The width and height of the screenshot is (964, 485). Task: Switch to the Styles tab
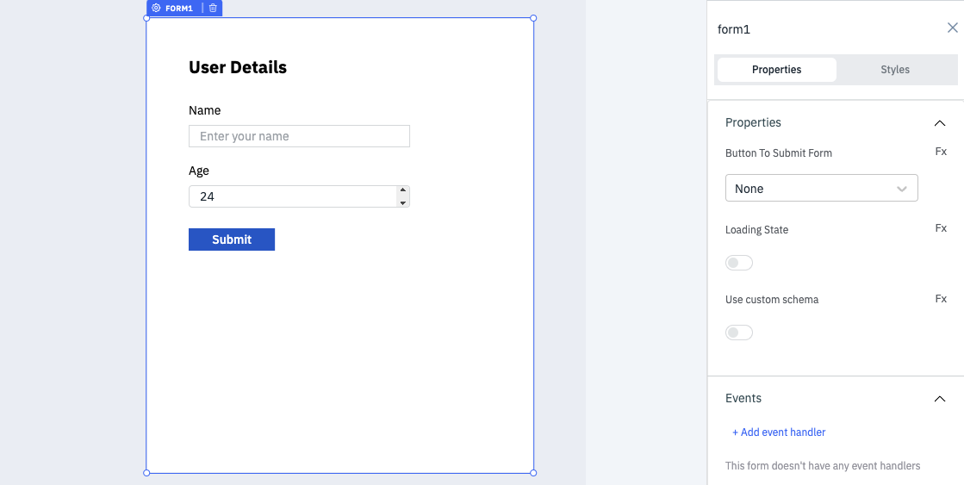pyautogui.click(x=895, y=70)
